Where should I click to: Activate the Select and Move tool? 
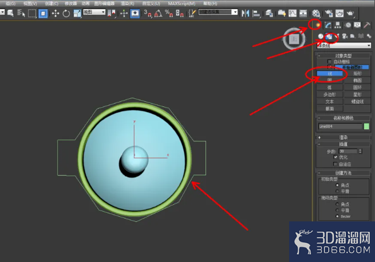point(56,13)
